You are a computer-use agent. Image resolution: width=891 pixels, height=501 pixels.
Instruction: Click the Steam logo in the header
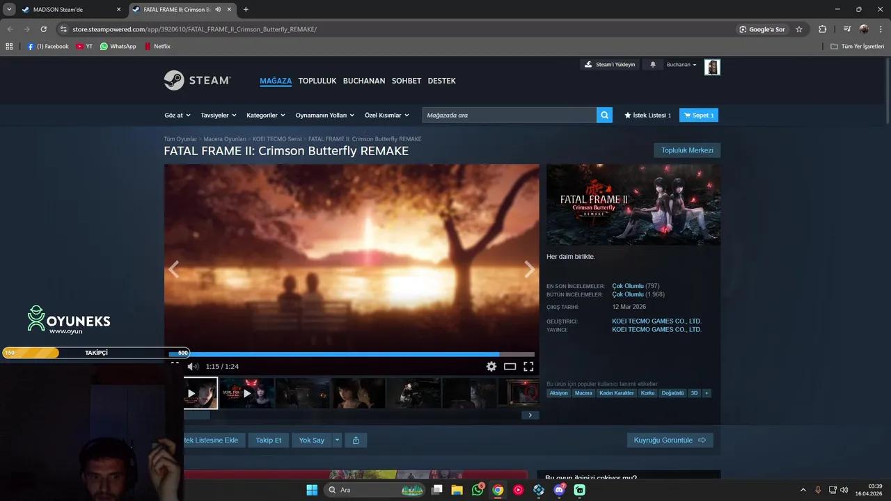click(x=197, y=80)
